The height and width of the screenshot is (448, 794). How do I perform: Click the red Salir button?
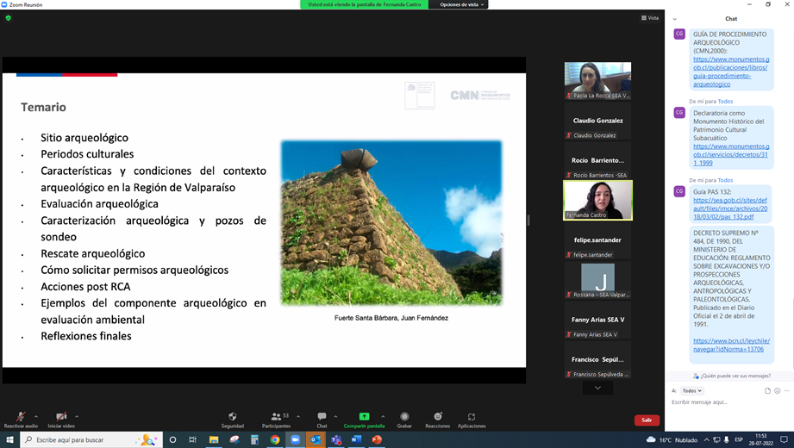pos(647,420)
